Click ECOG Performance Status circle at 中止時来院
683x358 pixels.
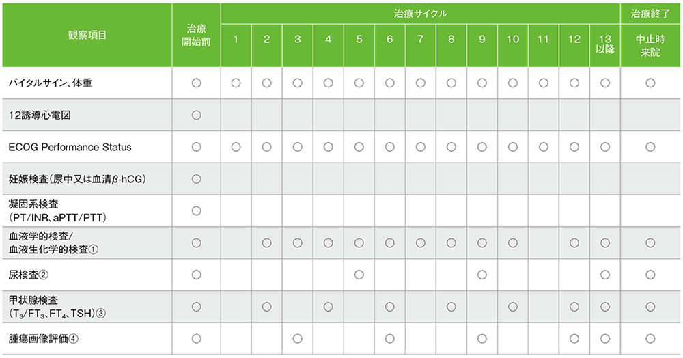[x=650, y=147]
